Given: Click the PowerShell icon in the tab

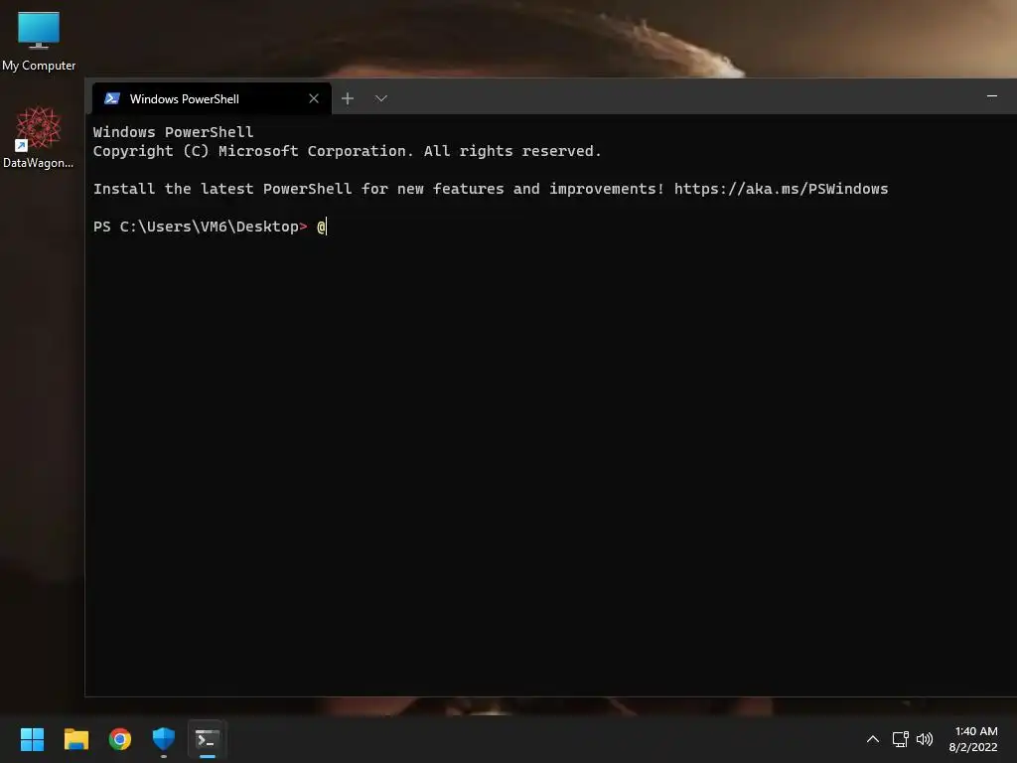Looking at the screenshot, I should click(112, 98).
